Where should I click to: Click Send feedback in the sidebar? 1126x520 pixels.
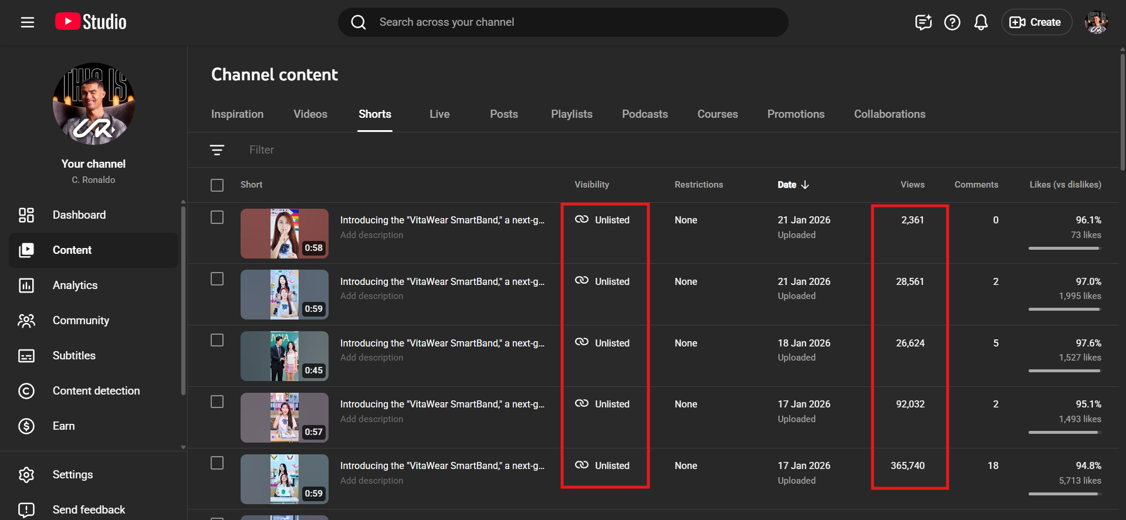pos(89,510)
